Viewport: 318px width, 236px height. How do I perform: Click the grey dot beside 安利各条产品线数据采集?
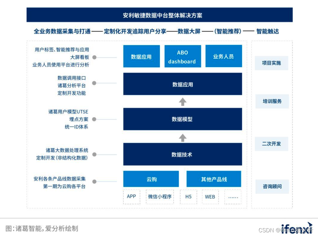[94, 182]
